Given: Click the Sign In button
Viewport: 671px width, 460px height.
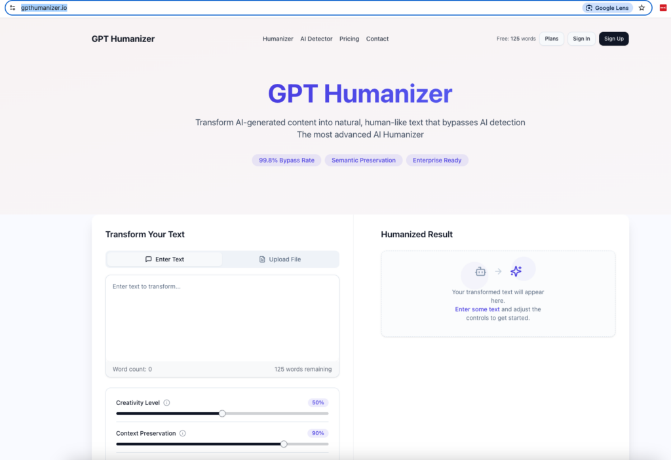Looking at the screenshot, I should coord(581,39).
